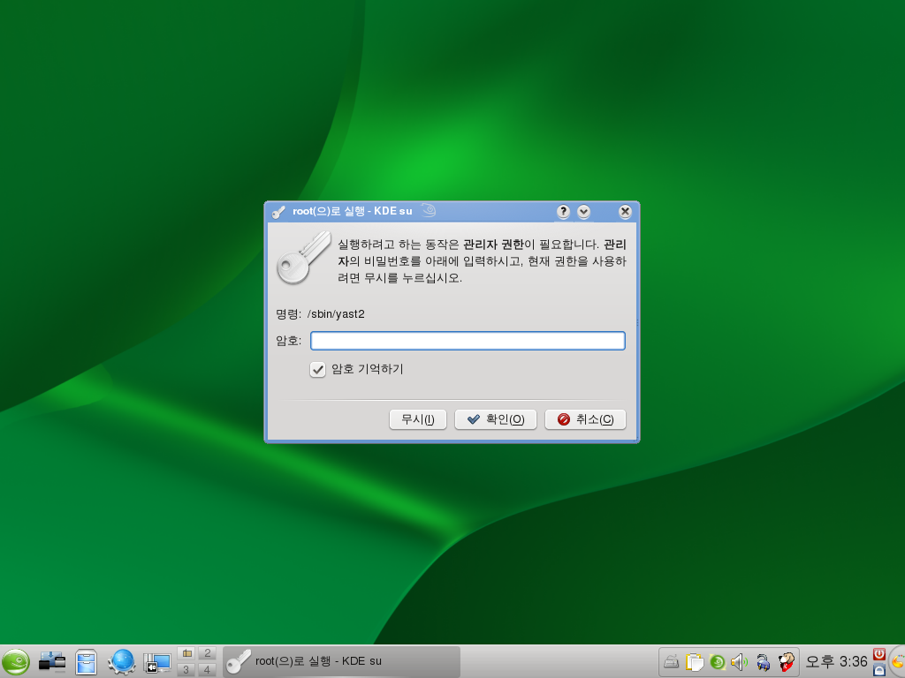Click the clock showing 오후 3:36
Screen dimensions: 905x678
click(836, 661)
